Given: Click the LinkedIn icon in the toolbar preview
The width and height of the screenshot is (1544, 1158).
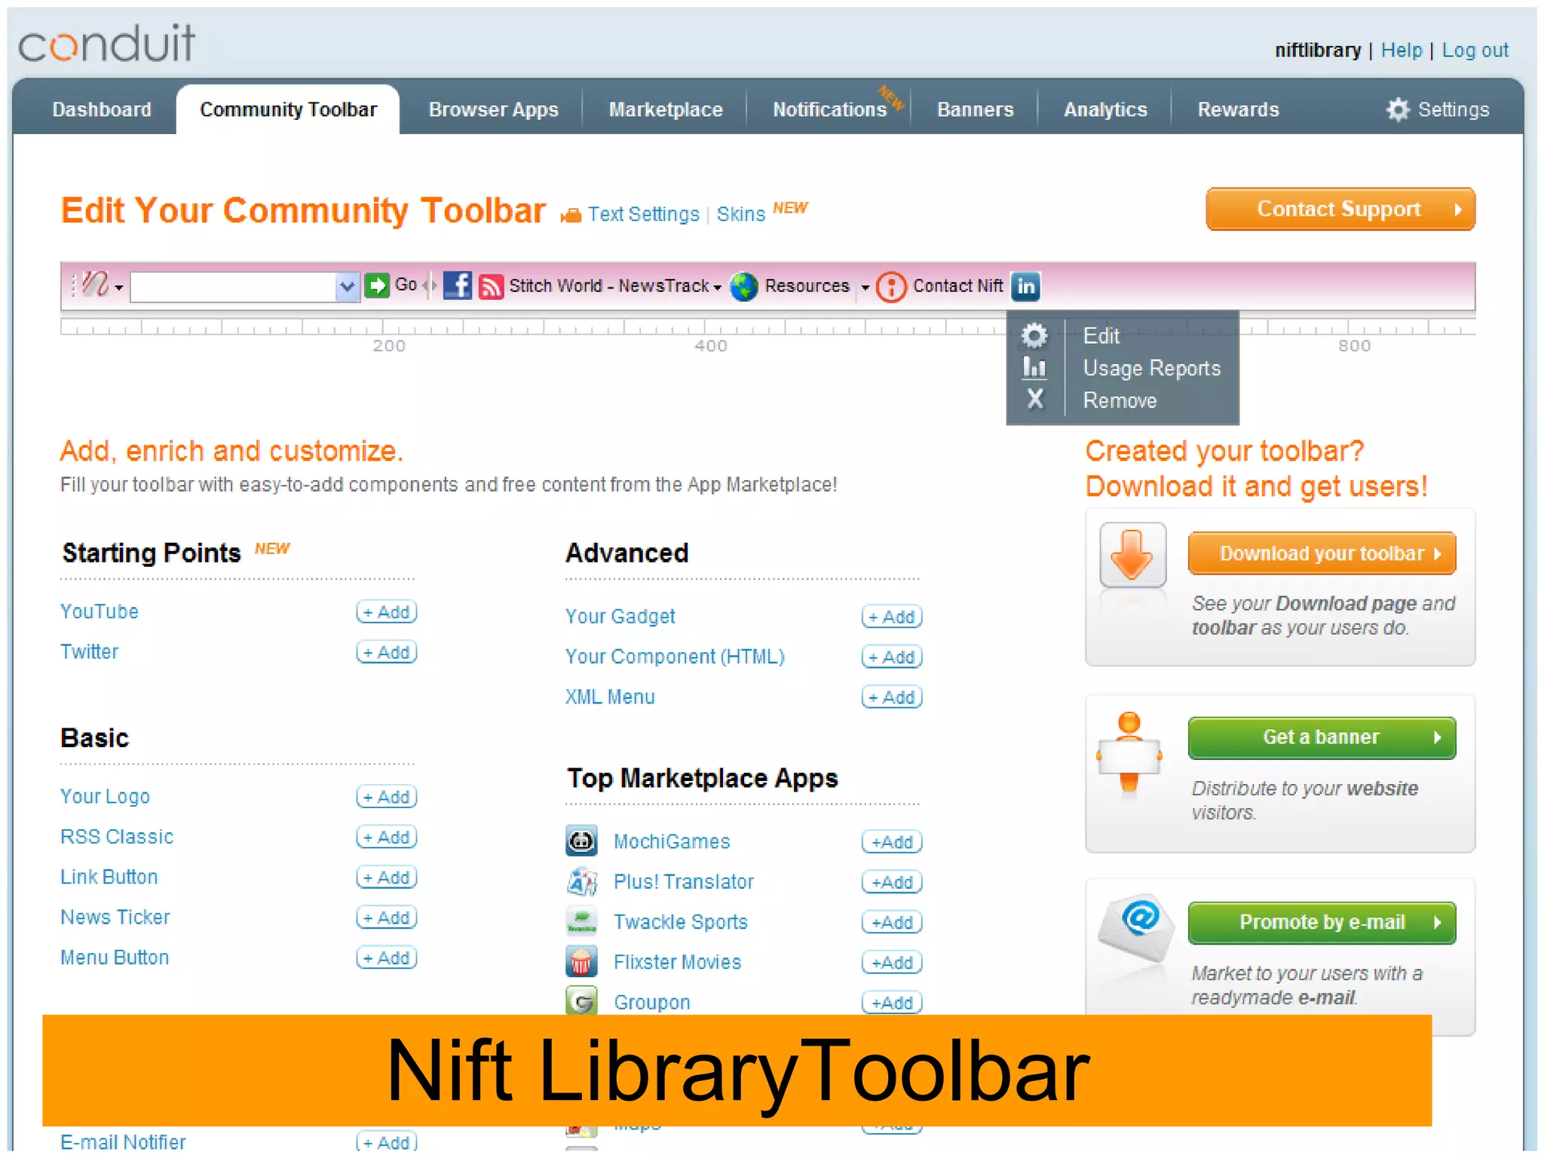Looking at the screenshot, I should 1025,286.
